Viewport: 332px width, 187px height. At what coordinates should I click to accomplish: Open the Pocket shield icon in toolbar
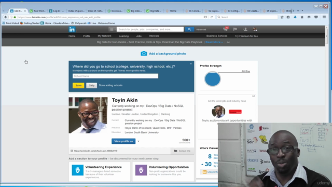pyautogui.click(x=316, y=17)
